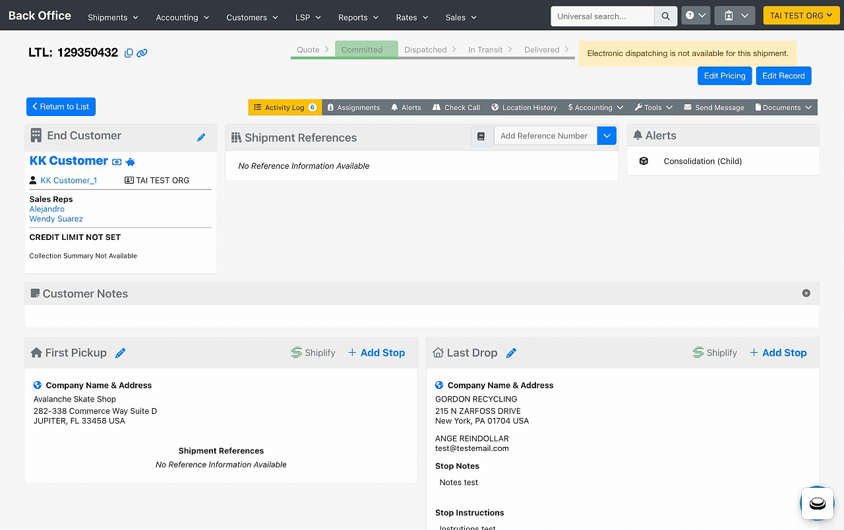Focus the Add Reference Number field
Viewport: 844px width, 530px height.
[546, 136]
